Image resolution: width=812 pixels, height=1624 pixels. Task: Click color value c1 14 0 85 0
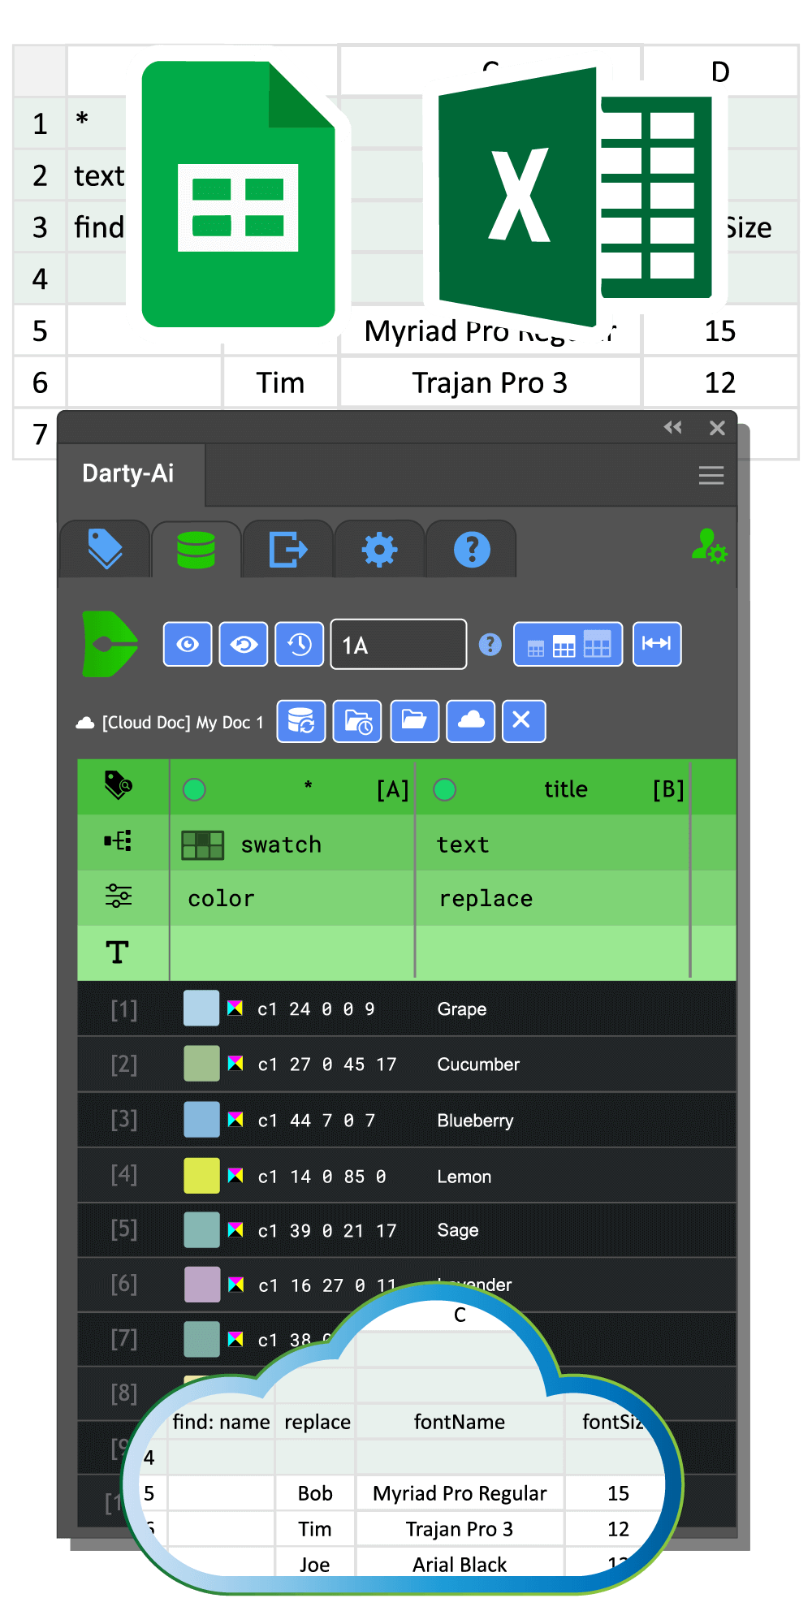coord(322,1177)
